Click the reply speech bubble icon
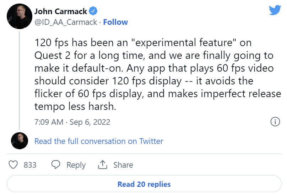This screenshot has height=195, width=287. tap(56, 165)
